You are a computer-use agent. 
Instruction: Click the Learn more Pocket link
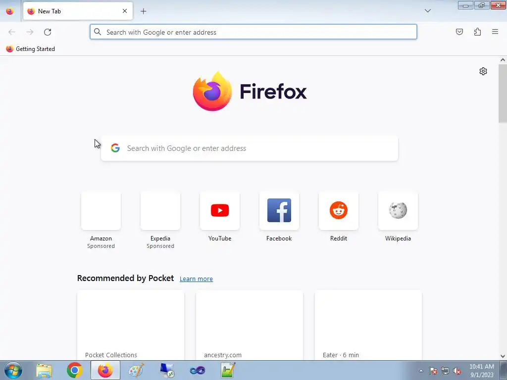coord(196,279)
